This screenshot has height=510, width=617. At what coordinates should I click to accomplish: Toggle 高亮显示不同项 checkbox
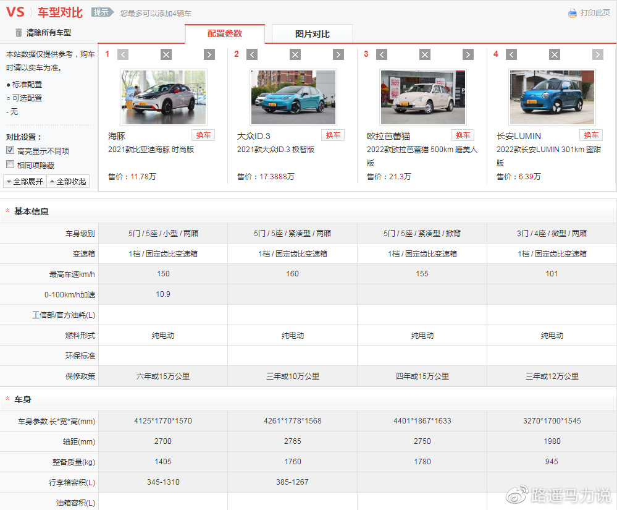coord(10,150)
